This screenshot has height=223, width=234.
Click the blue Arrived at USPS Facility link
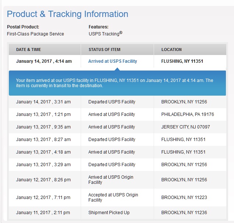(x=112, y=61)
